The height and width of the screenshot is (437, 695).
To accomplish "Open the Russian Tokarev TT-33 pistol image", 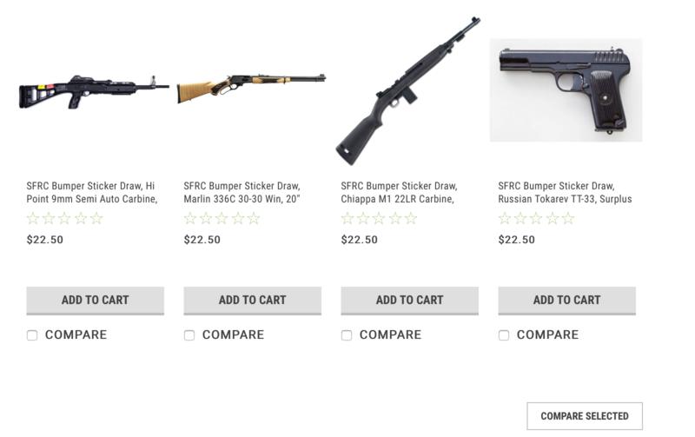I will [566, 90].
